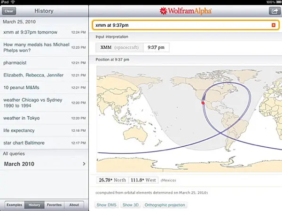The image size is (282, 211).
Task: Tap the 111.8° West longitude value
Action: click(143, 180)
